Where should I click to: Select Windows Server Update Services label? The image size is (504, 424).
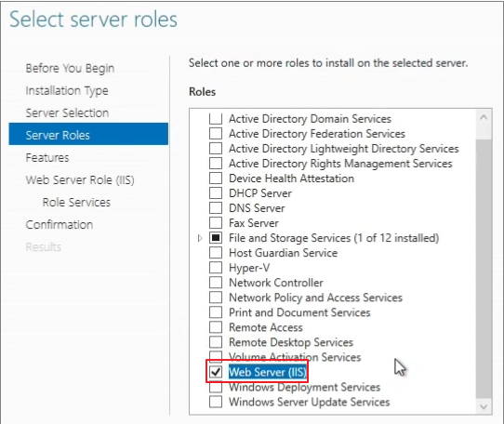pyautogui.click(x=310, y=402)
